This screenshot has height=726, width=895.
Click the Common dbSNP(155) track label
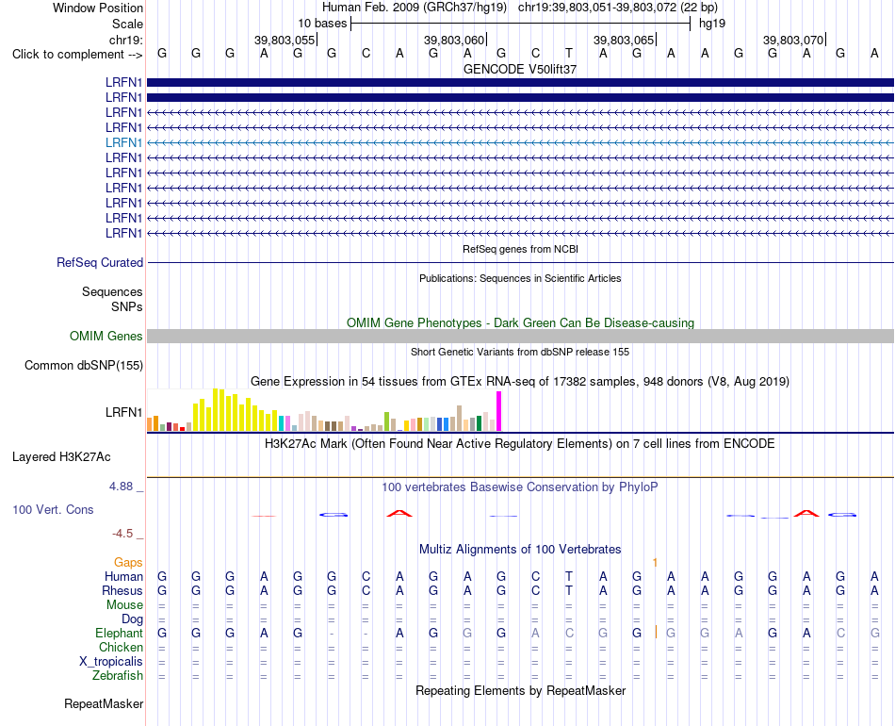pos(84,366)
